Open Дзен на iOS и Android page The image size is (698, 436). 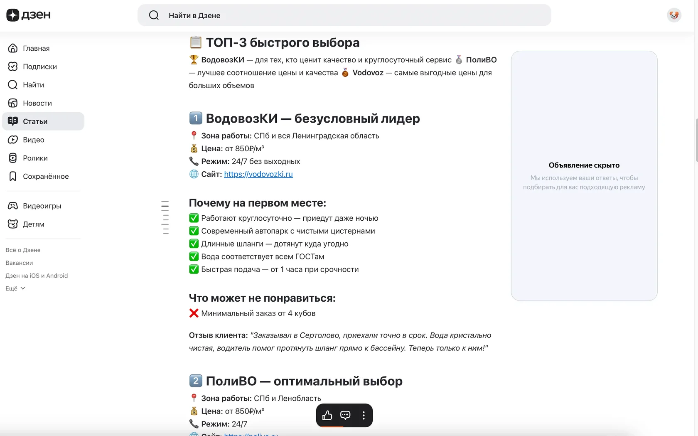pos(37,275)
